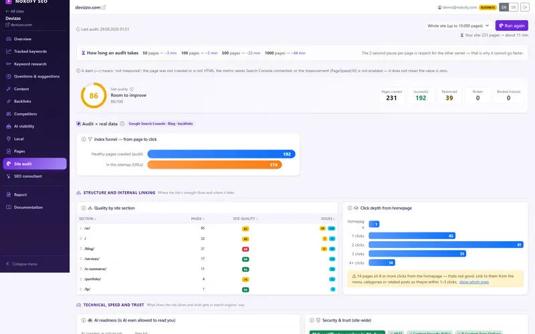Sort table by ISSUES column
Screen dimensions: 535x334
tap(328, 219)
